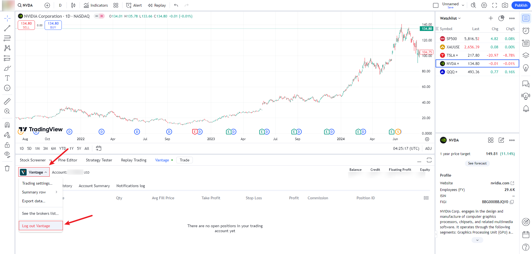Select the trend line drawing tool
Screen dimensions: 532x254
pos(7,28)
